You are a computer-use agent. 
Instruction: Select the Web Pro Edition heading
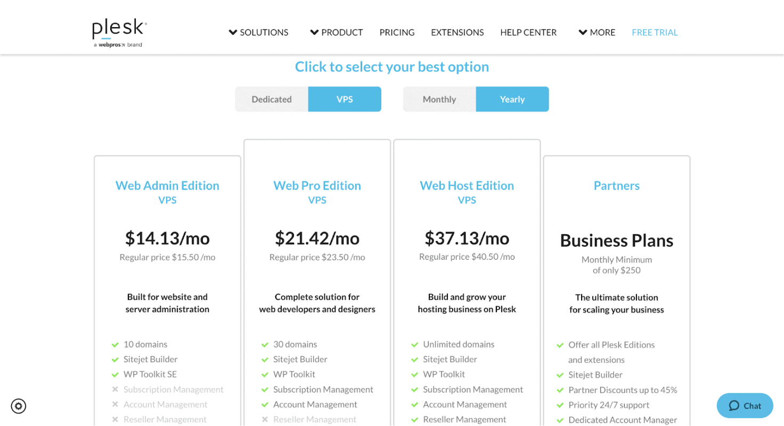pyautogui.click(x=317, y=185)
